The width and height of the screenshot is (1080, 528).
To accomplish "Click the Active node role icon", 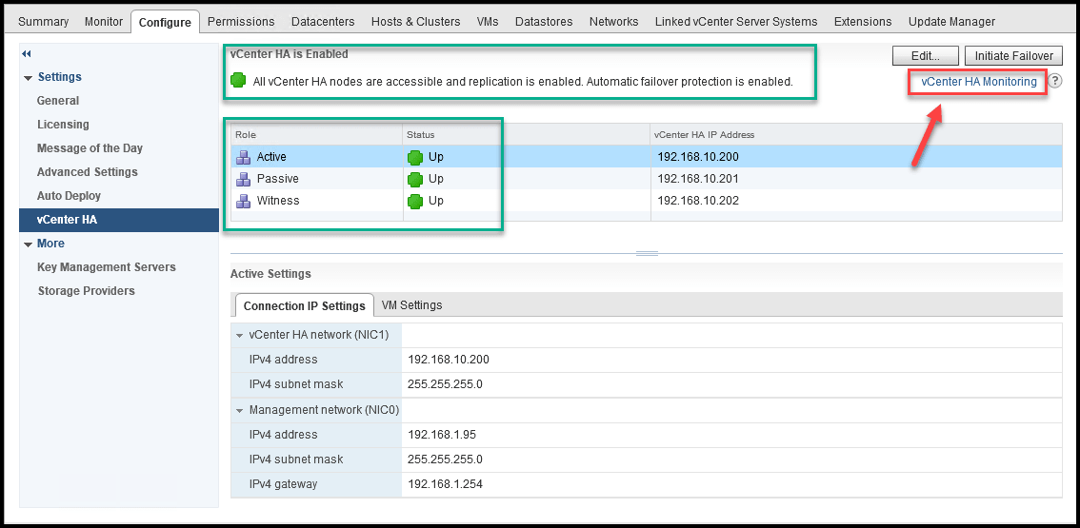I will click(x=243, y=157).
